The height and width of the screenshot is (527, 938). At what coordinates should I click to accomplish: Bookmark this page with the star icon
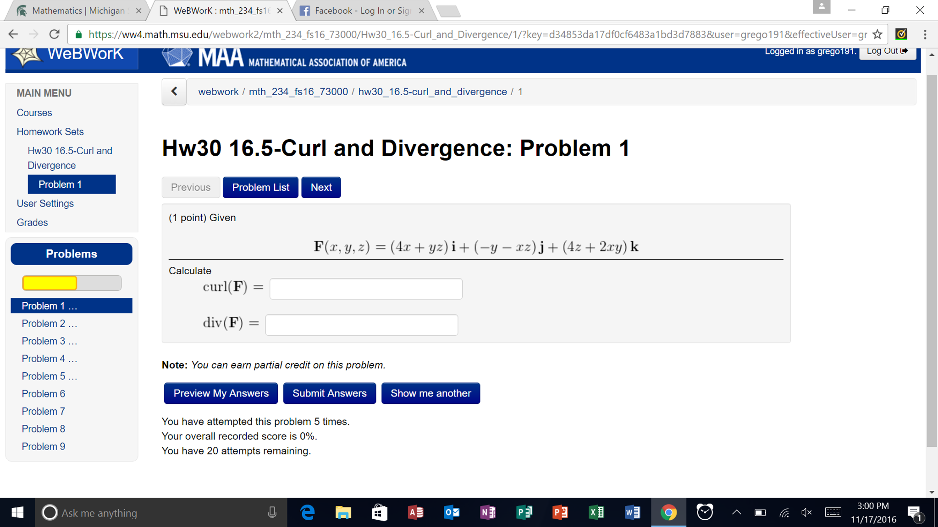pos(877,34)
